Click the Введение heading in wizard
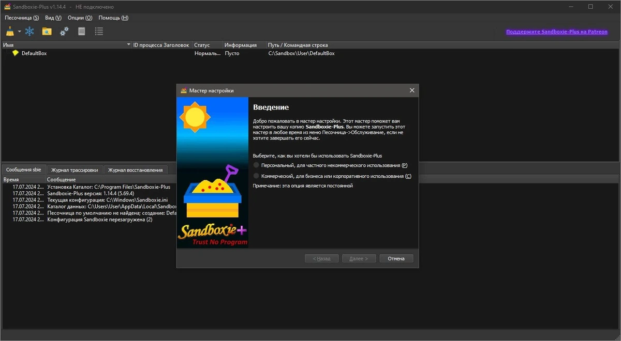This screenshot has height=341, width=621. [271, 107]
